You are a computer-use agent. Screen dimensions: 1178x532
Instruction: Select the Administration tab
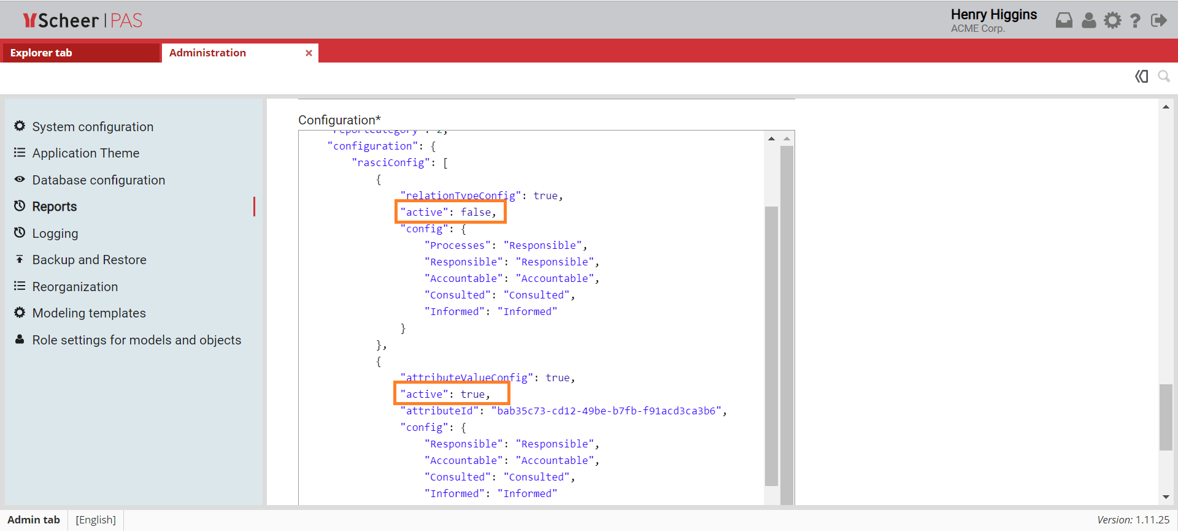pos(207,53)
